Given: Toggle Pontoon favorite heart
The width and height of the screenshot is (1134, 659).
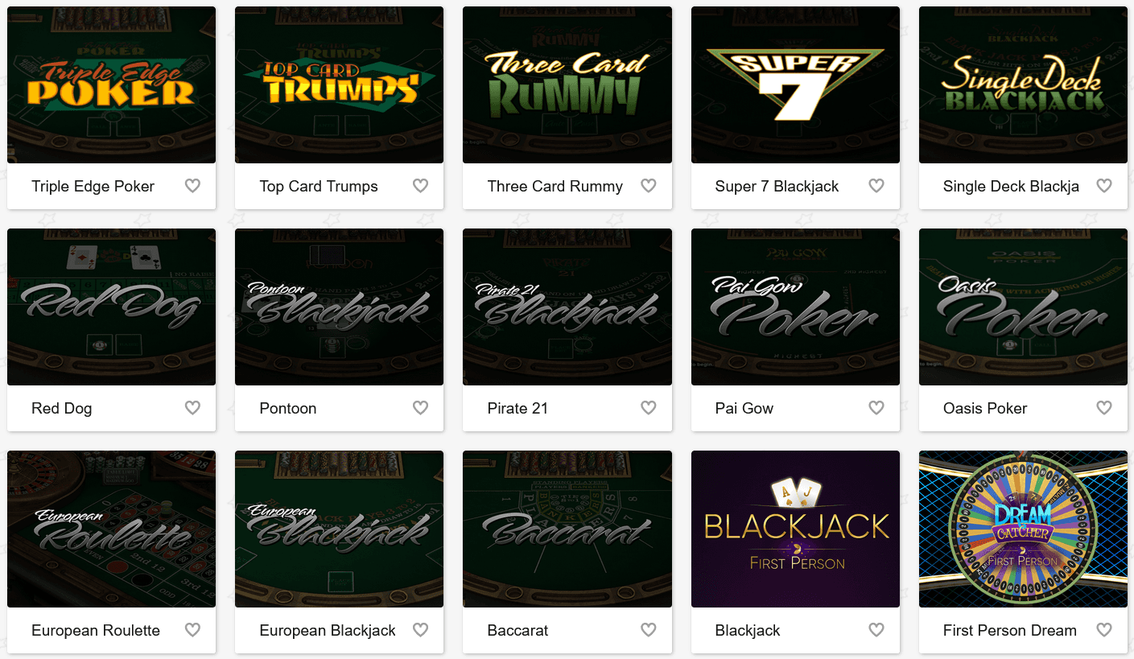Looking at the screenshot, I should pyautogui.click(x=420, y=408).
